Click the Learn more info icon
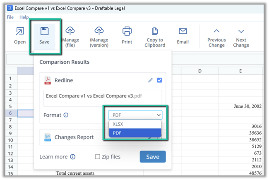Viewport: 269px width, 180px height. [x=73, y=157]
